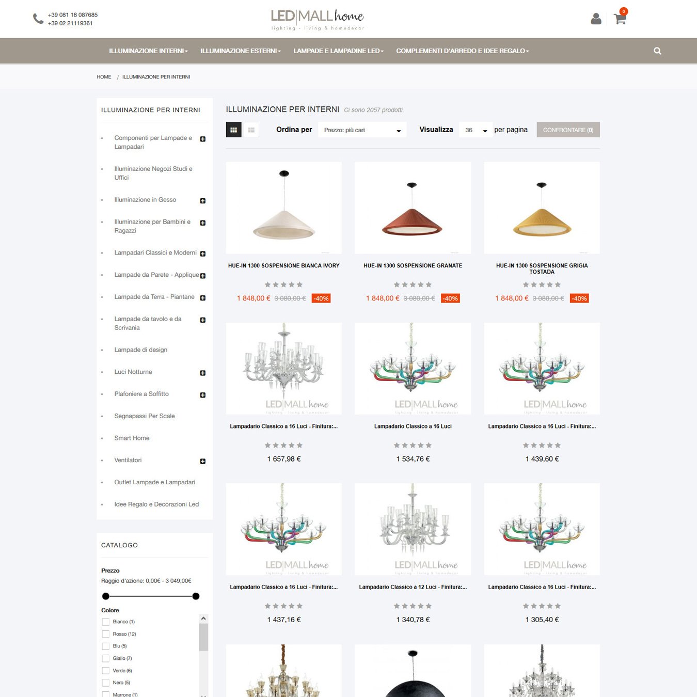Viewport: 697px width, 697px height.
Task: Click phone number +39 081 18 087685
Action: tap(73, 15)
